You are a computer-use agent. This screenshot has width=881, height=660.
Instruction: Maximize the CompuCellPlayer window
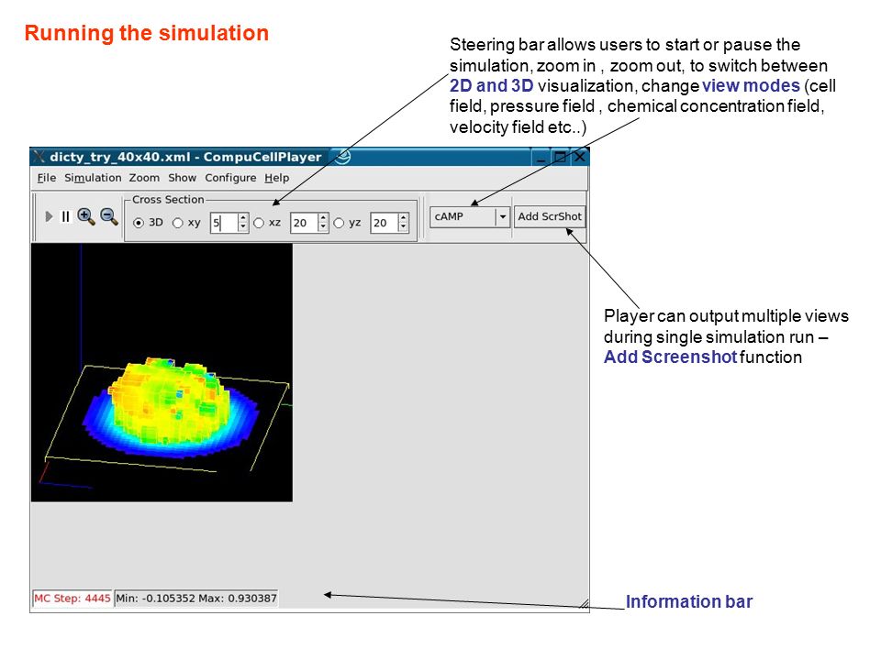click(560, 157)
